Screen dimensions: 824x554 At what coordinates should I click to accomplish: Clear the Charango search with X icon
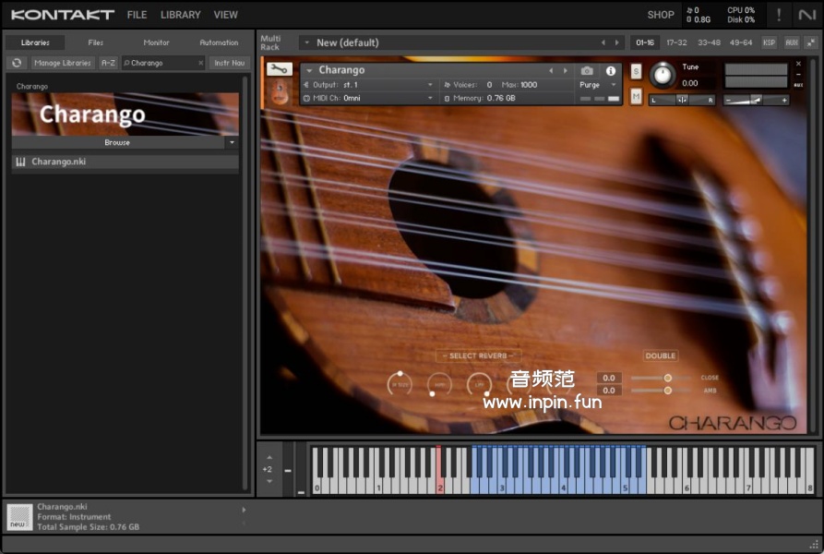pyautogui.click(x=200, y=63)
